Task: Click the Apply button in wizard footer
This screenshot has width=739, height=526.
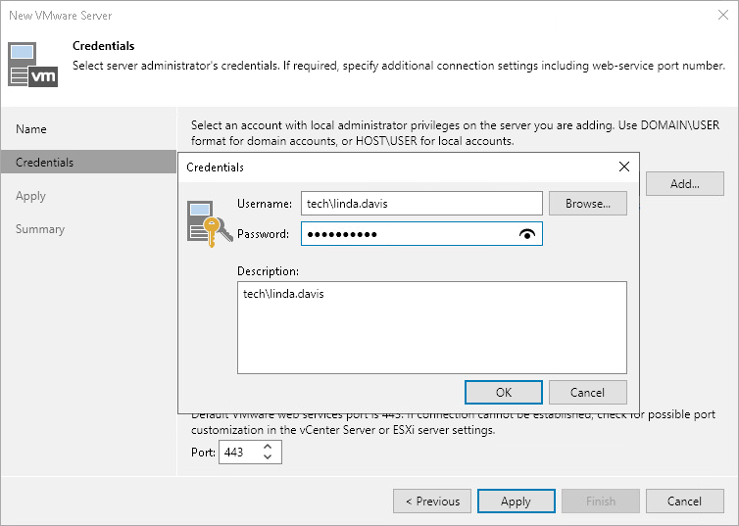Action: [x=517, y=502]
